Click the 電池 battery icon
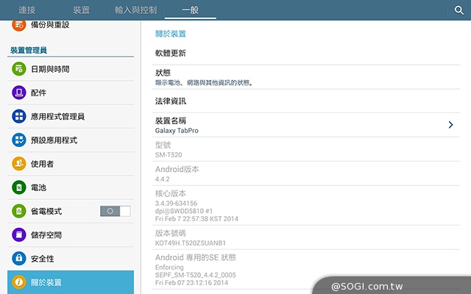Screen dimensions: 471x294 (x=19, y=187)
